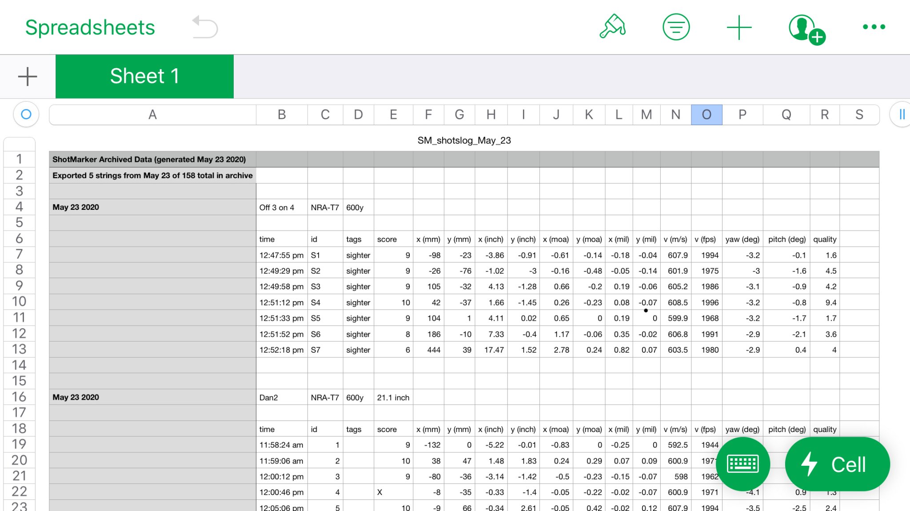Select cell with Dan2 text
The image size is (910, 511).
[281, 397]
